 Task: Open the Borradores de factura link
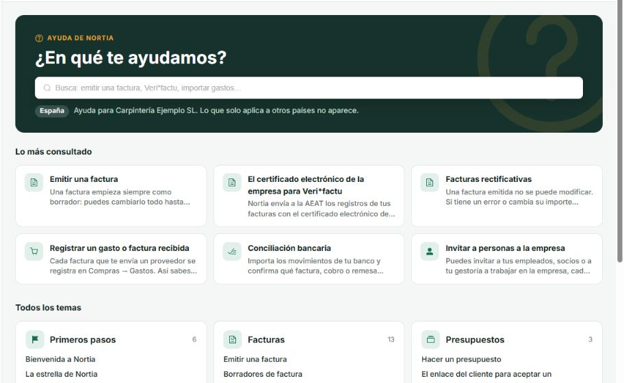tap(263, 374)
